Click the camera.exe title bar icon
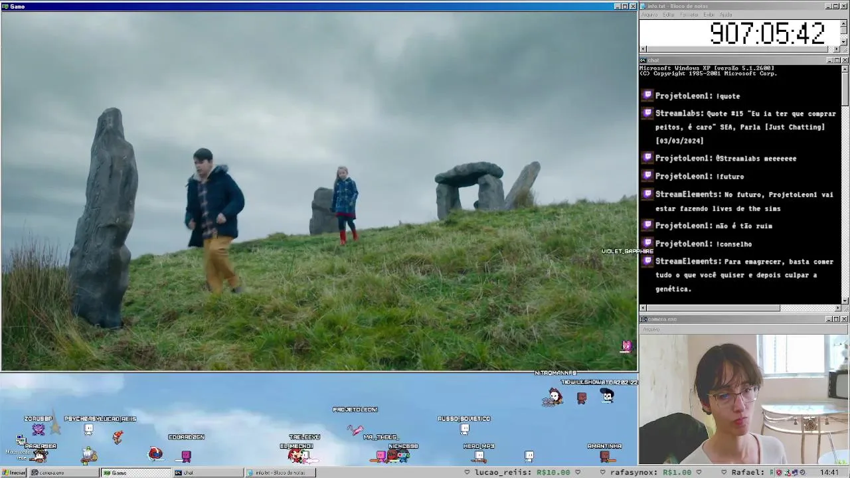Screen dimensions: 850x478 (x=643, y=319)
